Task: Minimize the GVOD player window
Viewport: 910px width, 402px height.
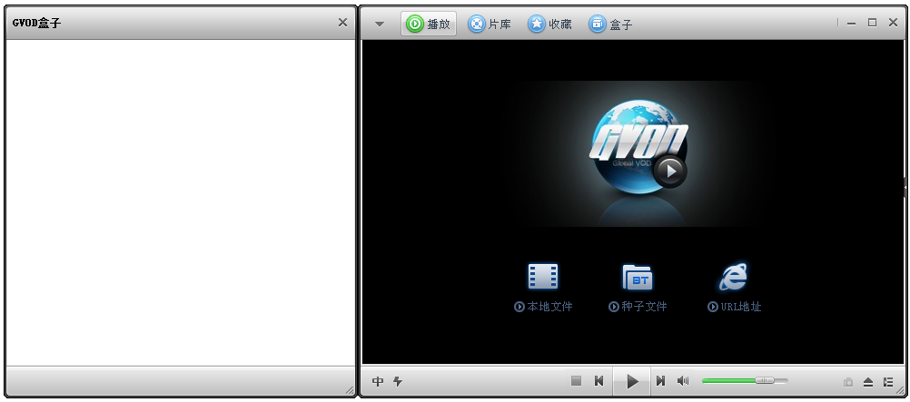Action: click(851, 24)
